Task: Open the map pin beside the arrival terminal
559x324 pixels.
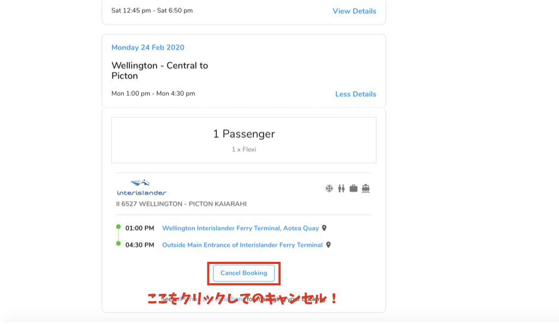Action: click(328, 245)
